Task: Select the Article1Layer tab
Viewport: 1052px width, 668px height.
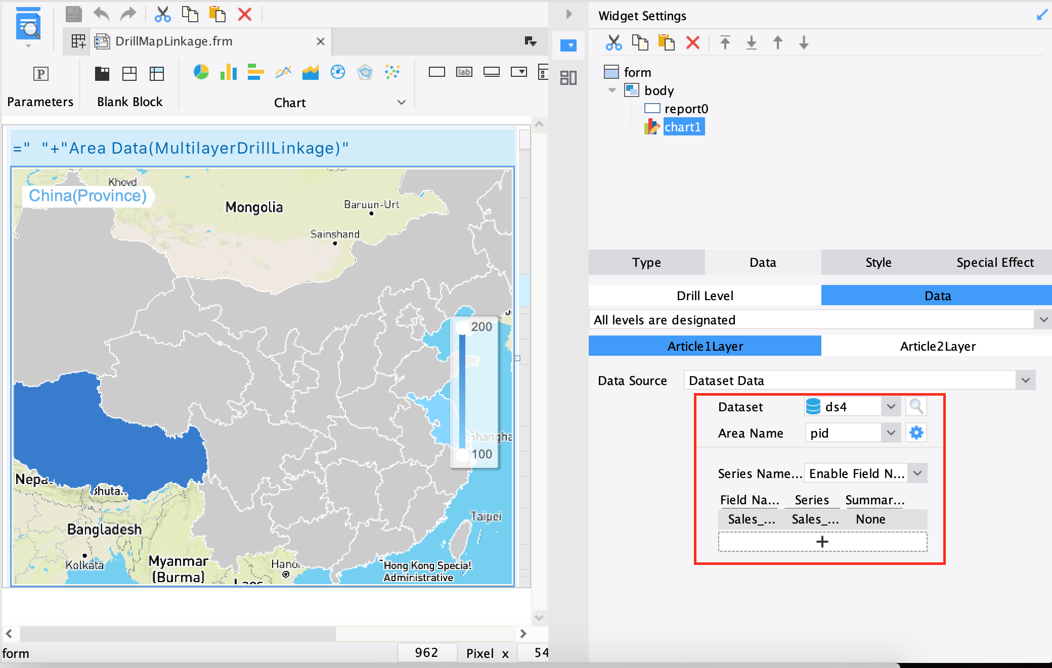Action: (705, 346)
